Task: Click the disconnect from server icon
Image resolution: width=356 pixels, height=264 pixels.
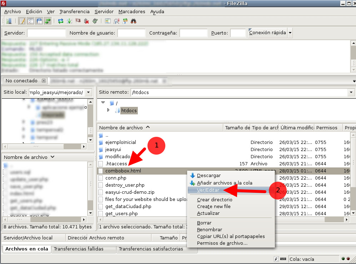Action: [x=86, y=21]
